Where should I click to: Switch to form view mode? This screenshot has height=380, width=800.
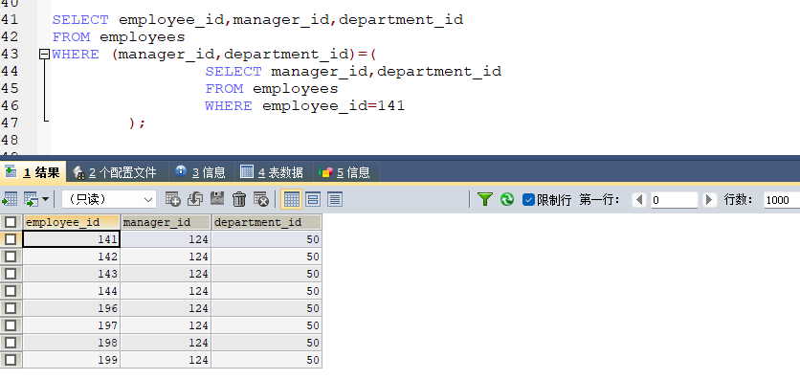click(313, 199)
